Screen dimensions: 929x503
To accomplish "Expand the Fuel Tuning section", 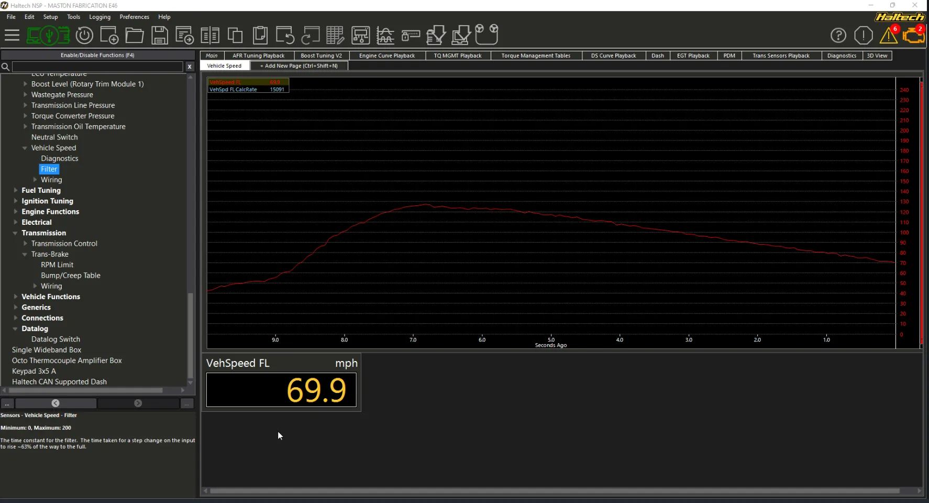I will 15,190.
